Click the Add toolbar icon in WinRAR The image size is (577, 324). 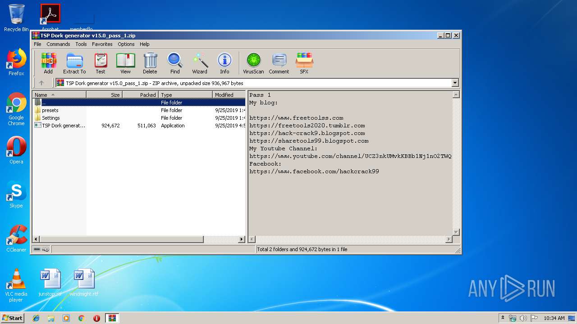coord(48,63)
